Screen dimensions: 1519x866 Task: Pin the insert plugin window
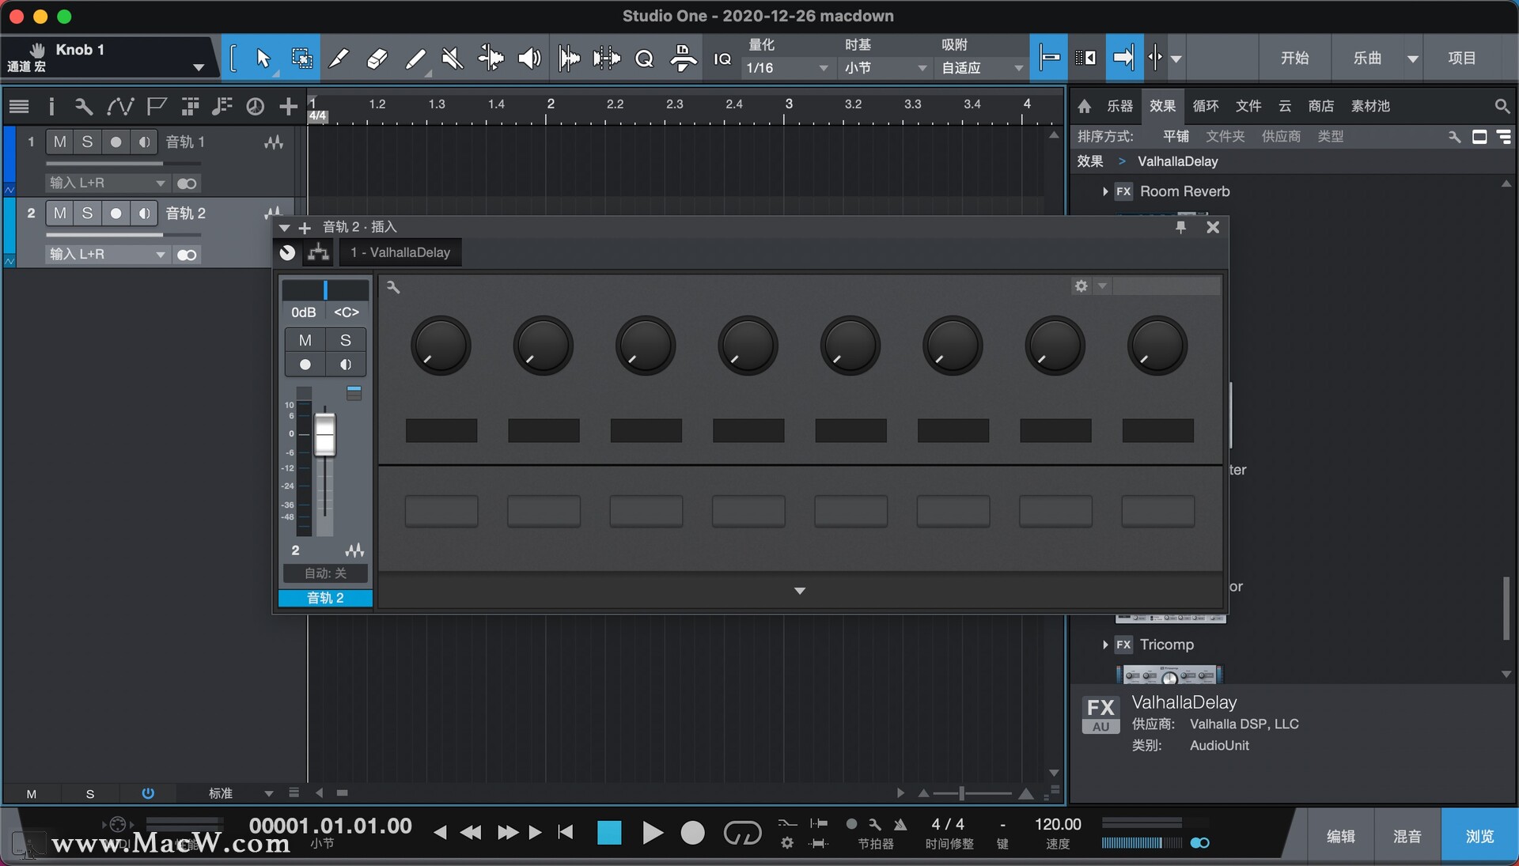coord(1180,227)
